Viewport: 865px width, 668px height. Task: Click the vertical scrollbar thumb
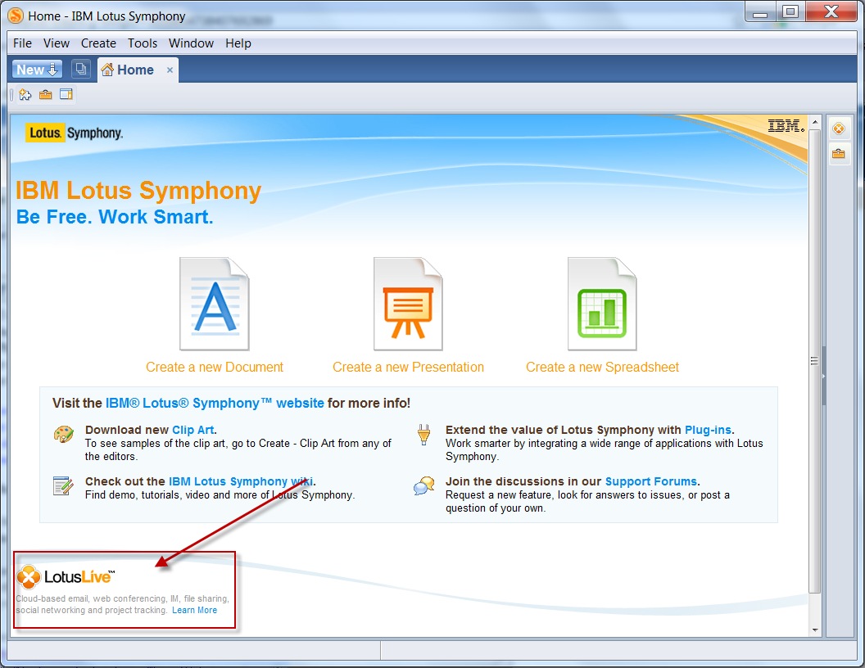coord(815,361)
